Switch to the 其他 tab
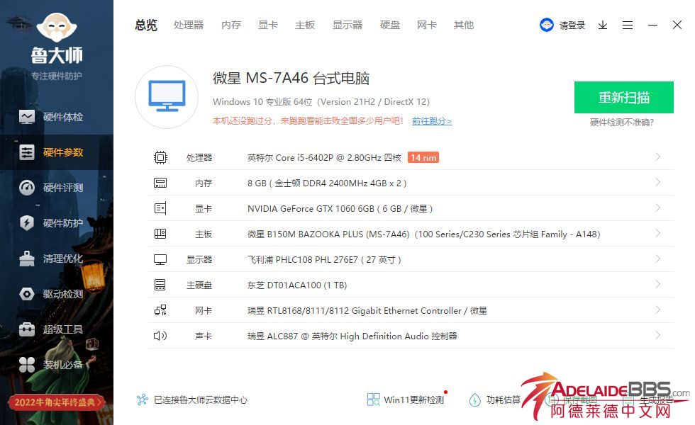Viewport: 695px width, 425px height. pos(464,25)
